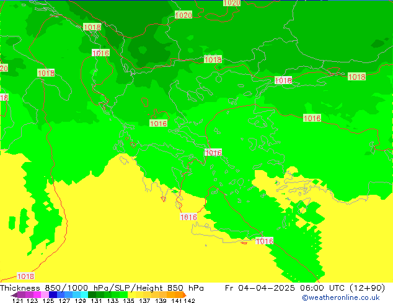This screenshot has height=303, width=393.
Task: Click the left purple arrow tip of legend
Action: [x=14, y=294]
